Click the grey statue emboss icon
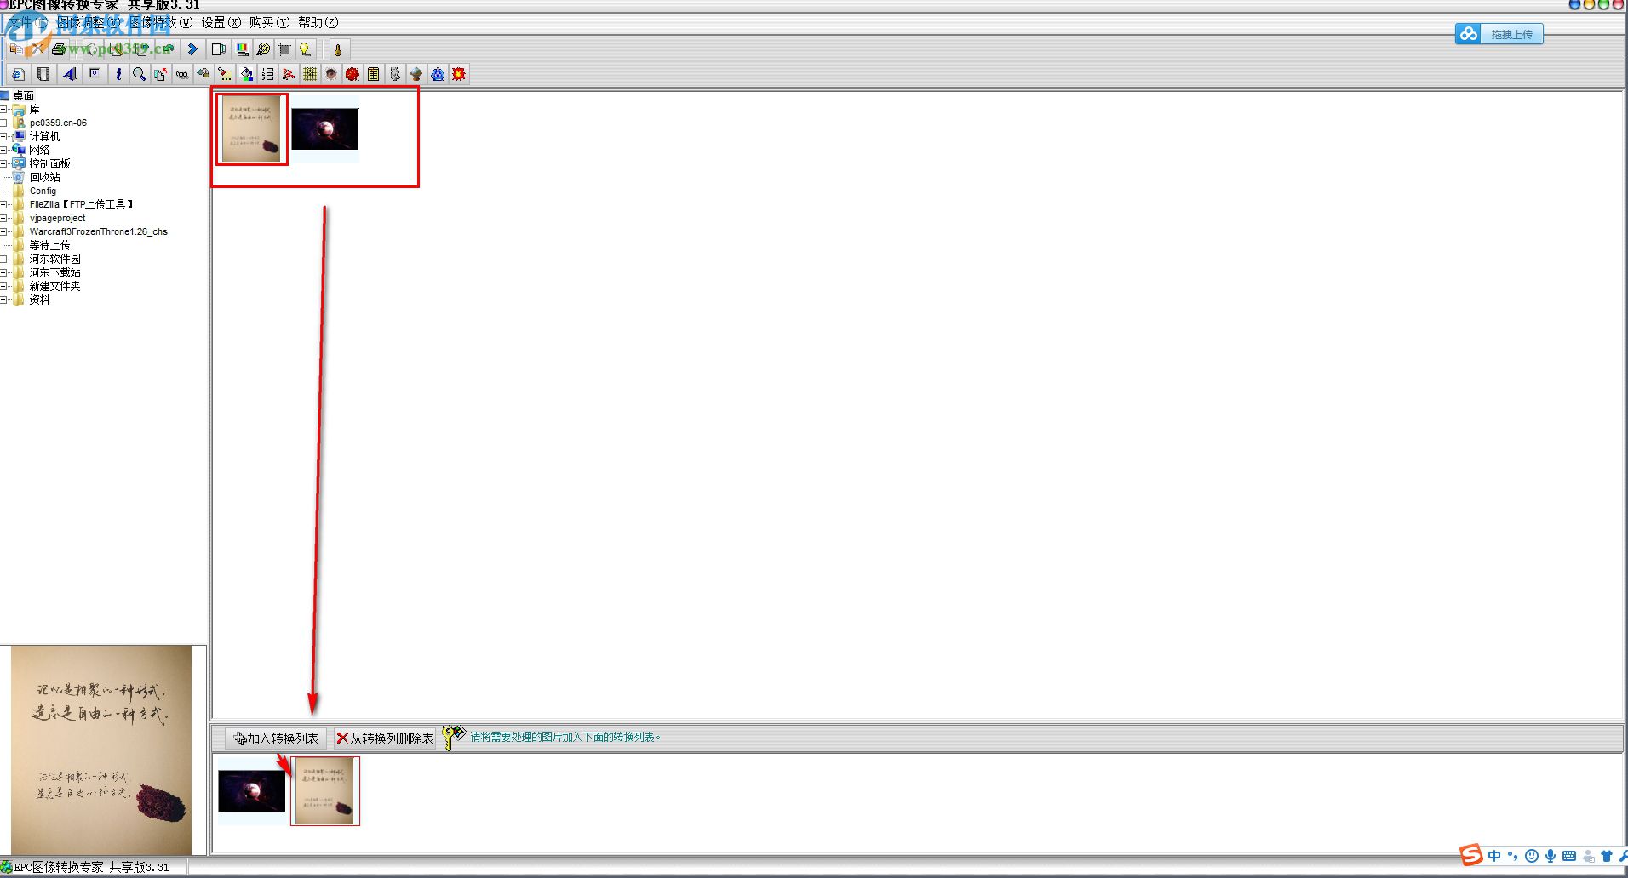This screenshot has height=878, width=1628. [x=395, y=74]
